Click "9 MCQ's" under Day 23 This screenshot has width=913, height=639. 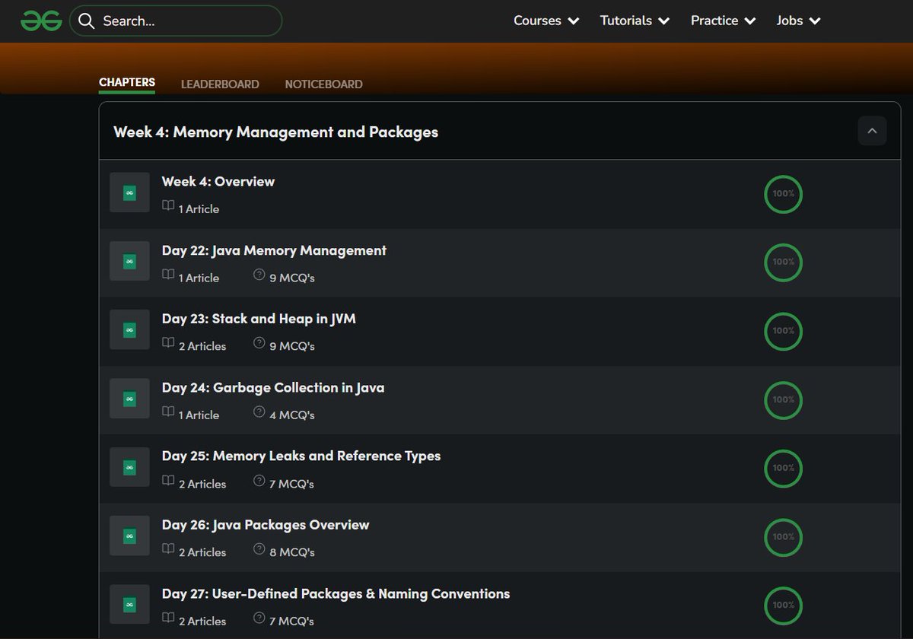point(292,346)
